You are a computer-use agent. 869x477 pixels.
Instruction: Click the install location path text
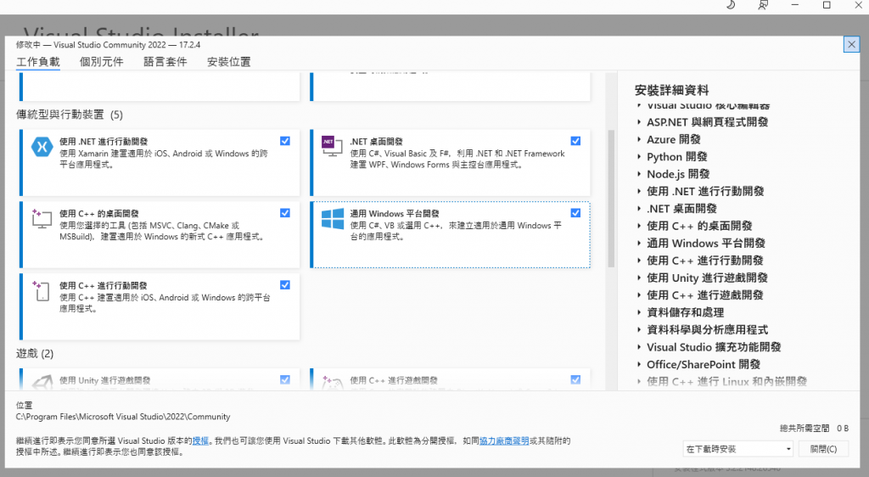tap(122, 417)
